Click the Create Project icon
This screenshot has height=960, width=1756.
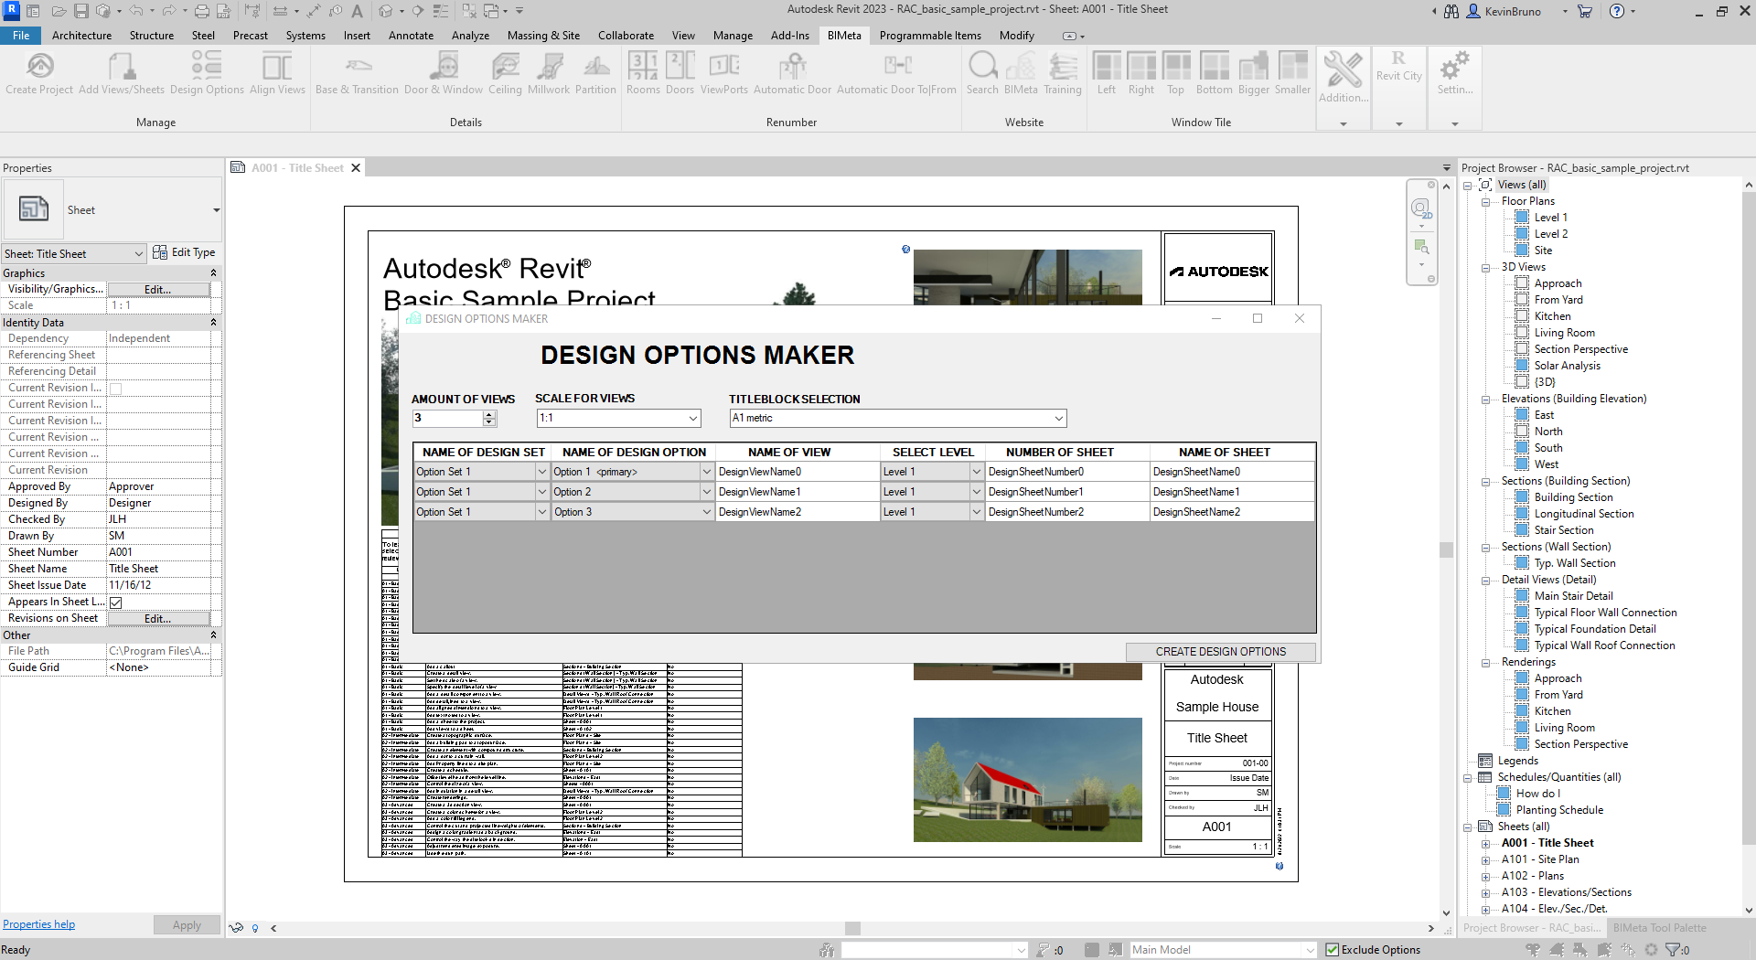[39, 73]
